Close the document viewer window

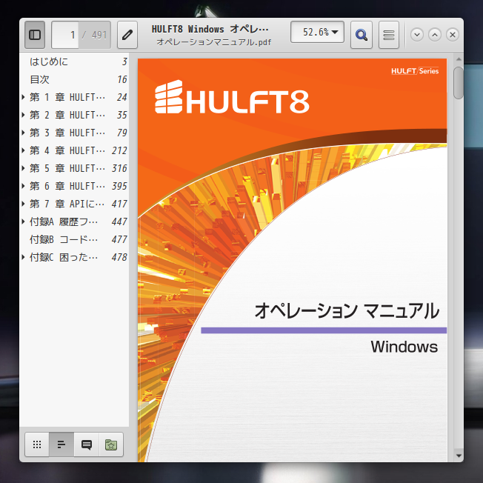tap(453, 35)
